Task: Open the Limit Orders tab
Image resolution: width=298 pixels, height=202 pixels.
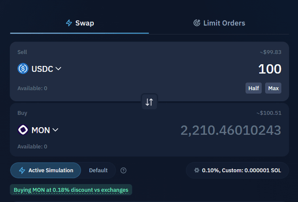Action: [x=219, y=23]
